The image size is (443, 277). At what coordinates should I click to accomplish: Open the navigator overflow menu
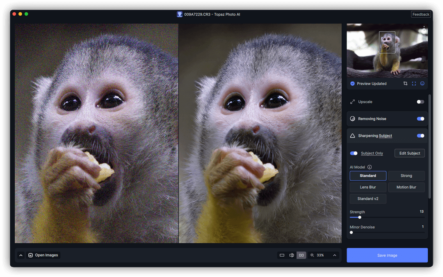click(424, 28)
